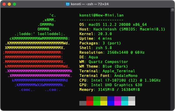
Task: Click the Host line 'Hackintosh (SMBIOS: Macmini8,1)'
Action: (129, 29)
